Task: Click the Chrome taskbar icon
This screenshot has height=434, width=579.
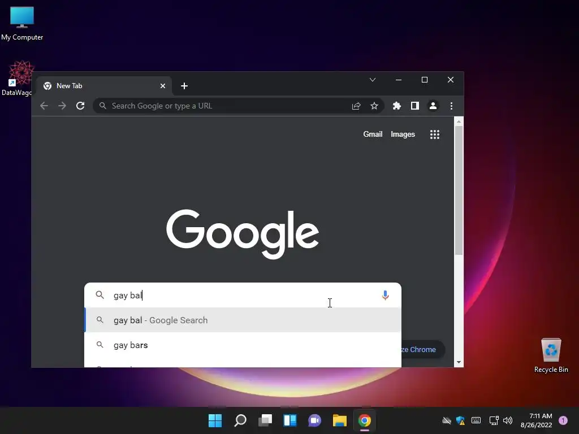Action: (365, 420)
